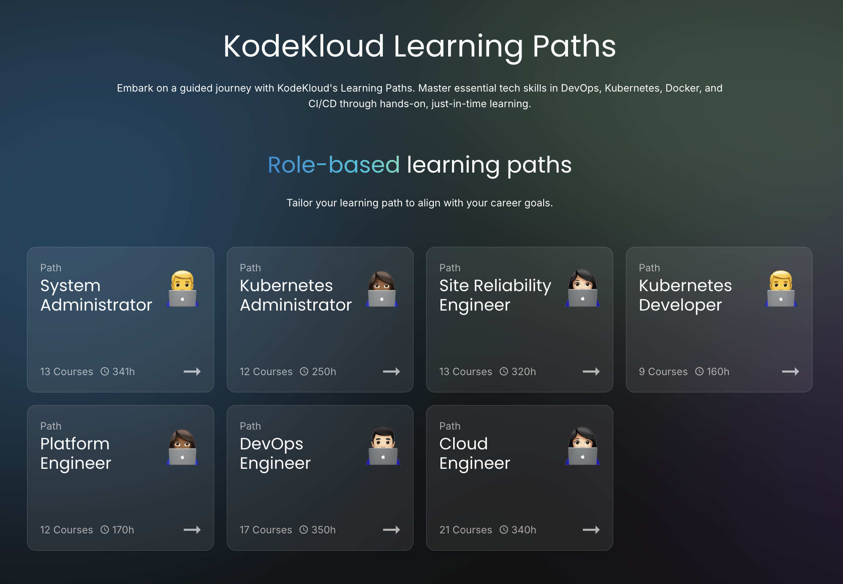Click the clock icon on the Kubernetes Administrator card
Viewport: 843px width, 584px height.
tap(304, 372)
